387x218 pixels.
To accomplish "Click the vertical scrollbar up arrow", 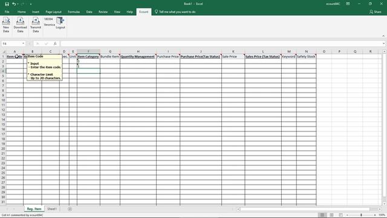I will [385, 51].
